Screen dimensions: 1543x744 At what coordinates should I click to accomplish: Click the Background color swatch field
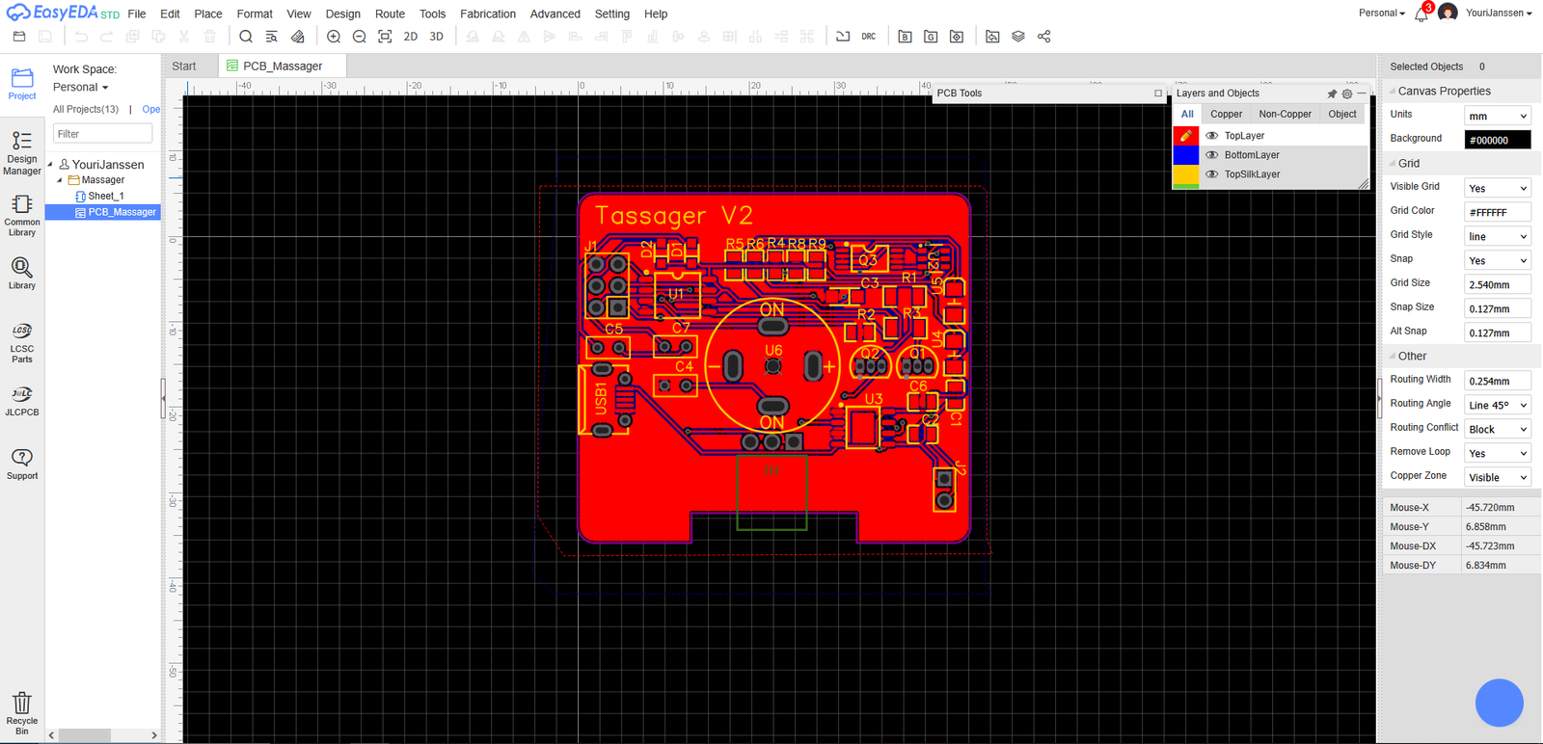tap(1497, 140)
